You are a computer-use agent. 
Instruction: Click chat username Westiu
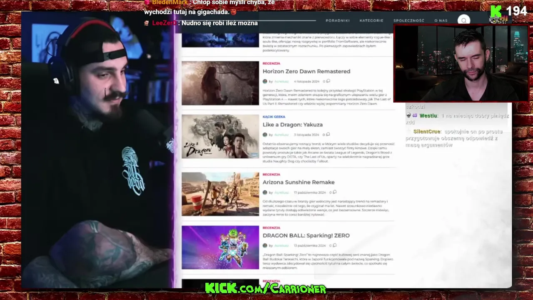pyautogui.click(x=428, y=116)
